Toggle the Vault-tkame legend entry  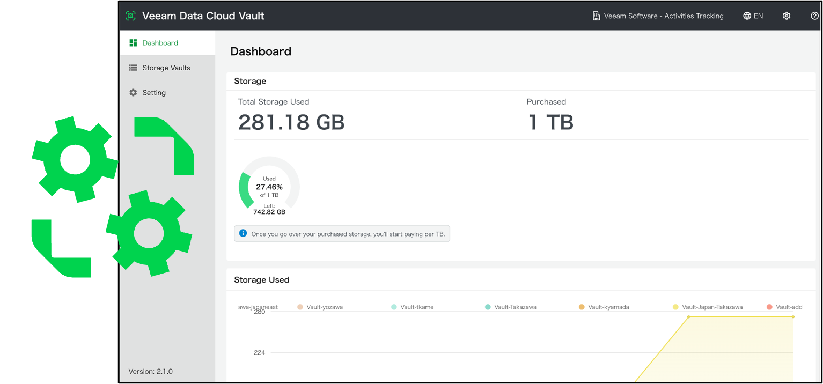(x=412, y=307)
